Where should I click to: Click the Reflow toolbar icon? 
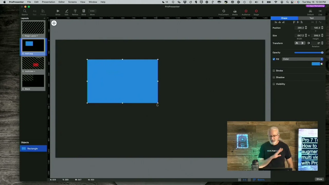click(x=75, y=12)
